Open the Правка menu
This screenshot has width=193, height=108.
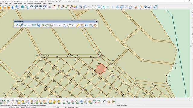tap(6, 3)
